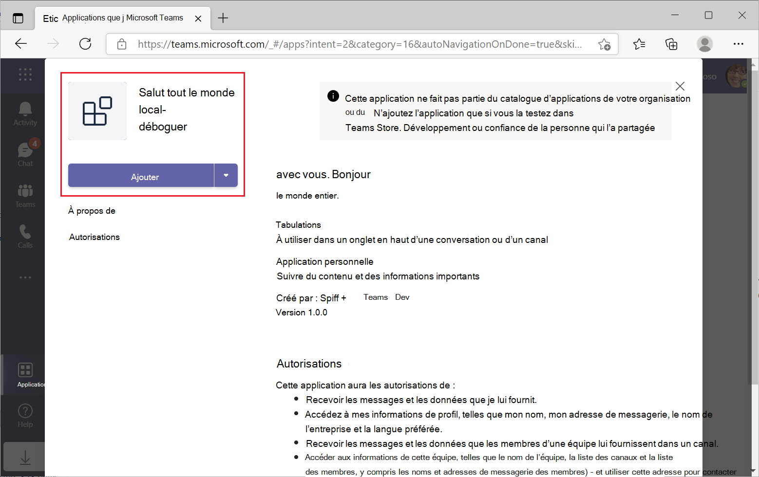Click the site lock icon

(122, 44)
